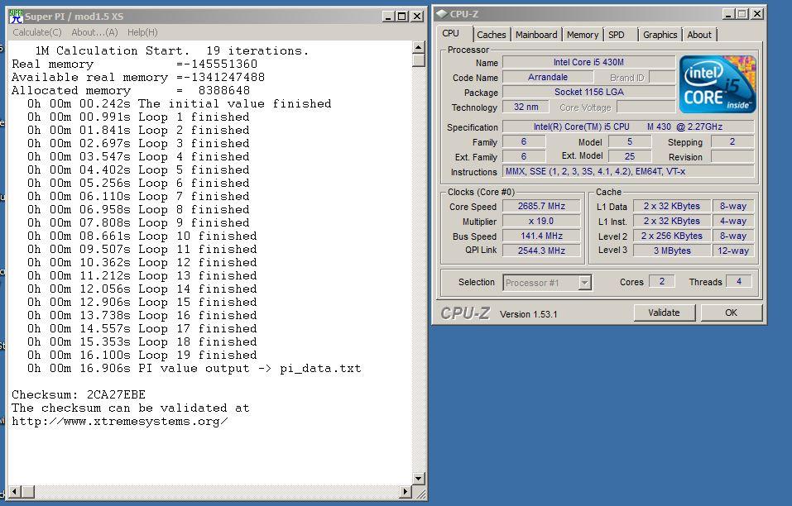Click the 'Loop 19 finished' line
Viewport: 792px width, 506px height.
pos(142,356)
